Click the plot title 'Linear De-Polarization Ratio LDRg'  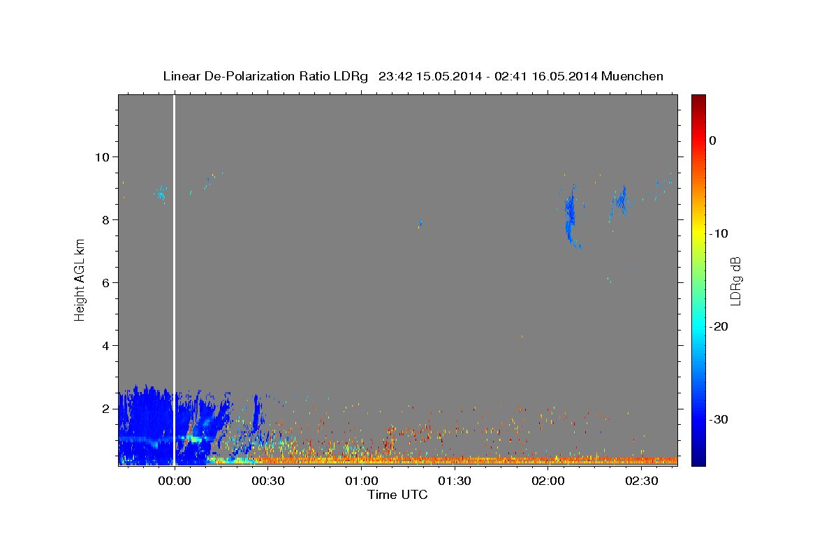(x=265, y=76)
